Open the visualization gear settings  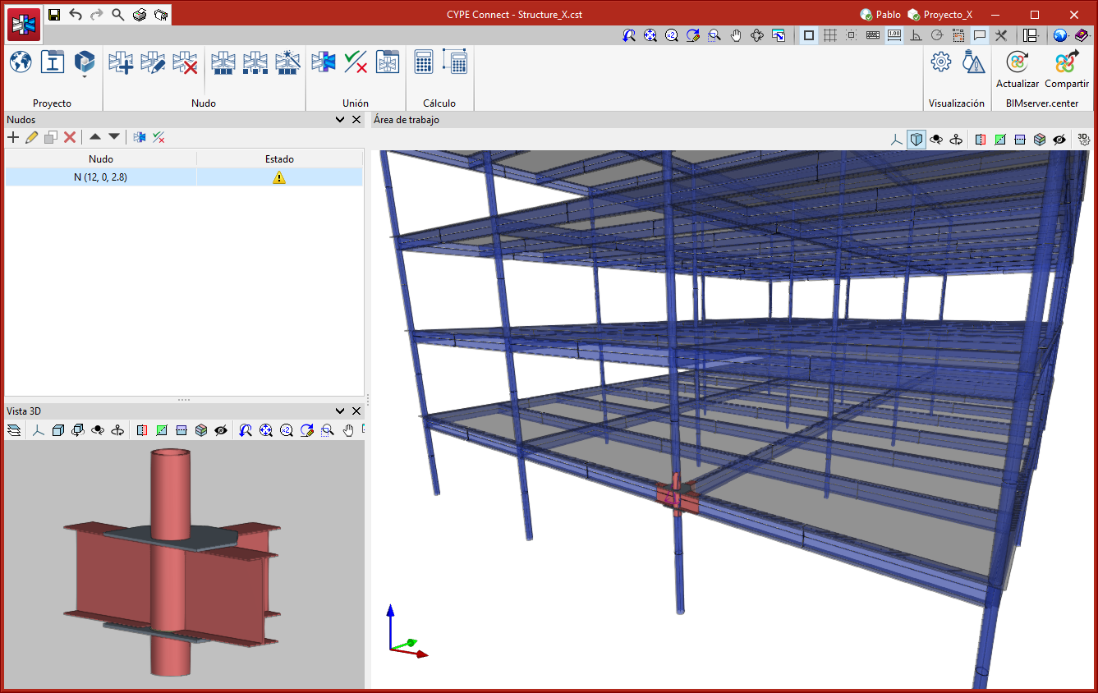point(940,62)
